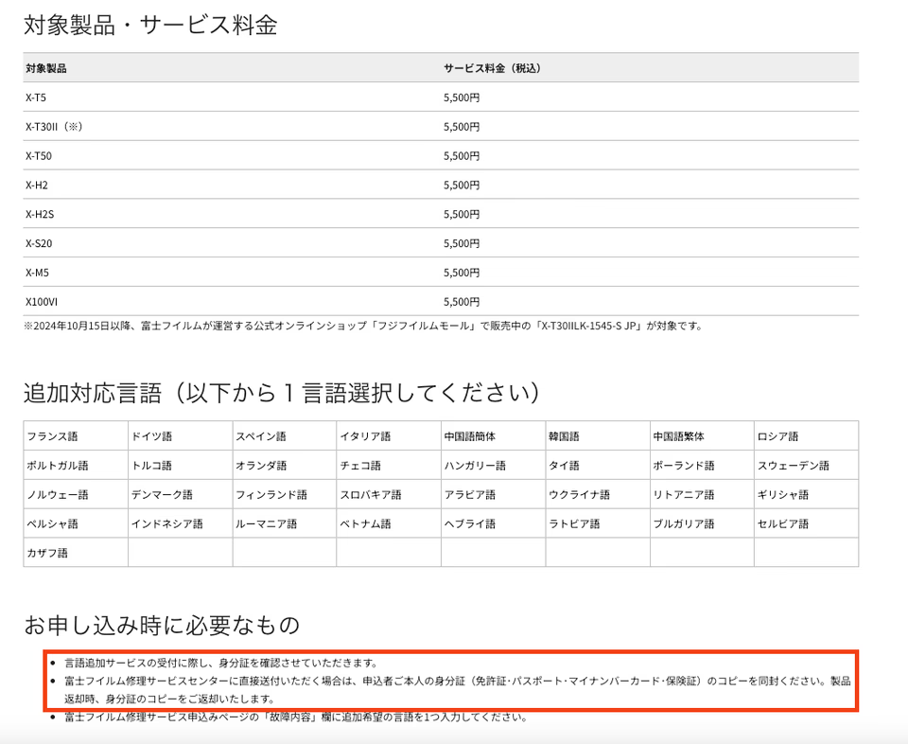Screen dimensions: 908x744
Task: Click the X-T5 product row
Action: click(x=441, y=97)
